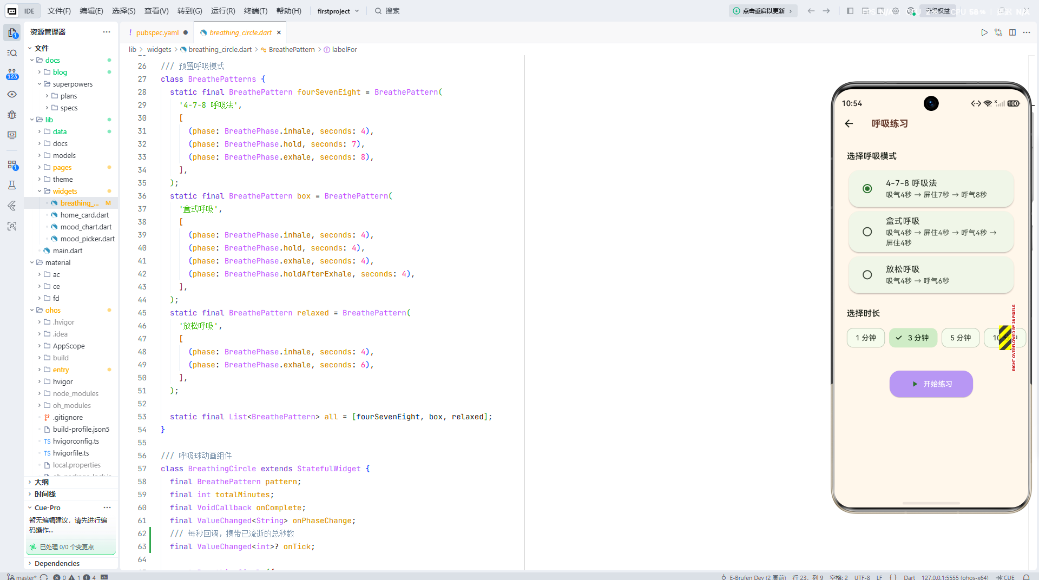Open the 终端(T) menu
The image size is (1039, 580).
[x=255, y=11]
